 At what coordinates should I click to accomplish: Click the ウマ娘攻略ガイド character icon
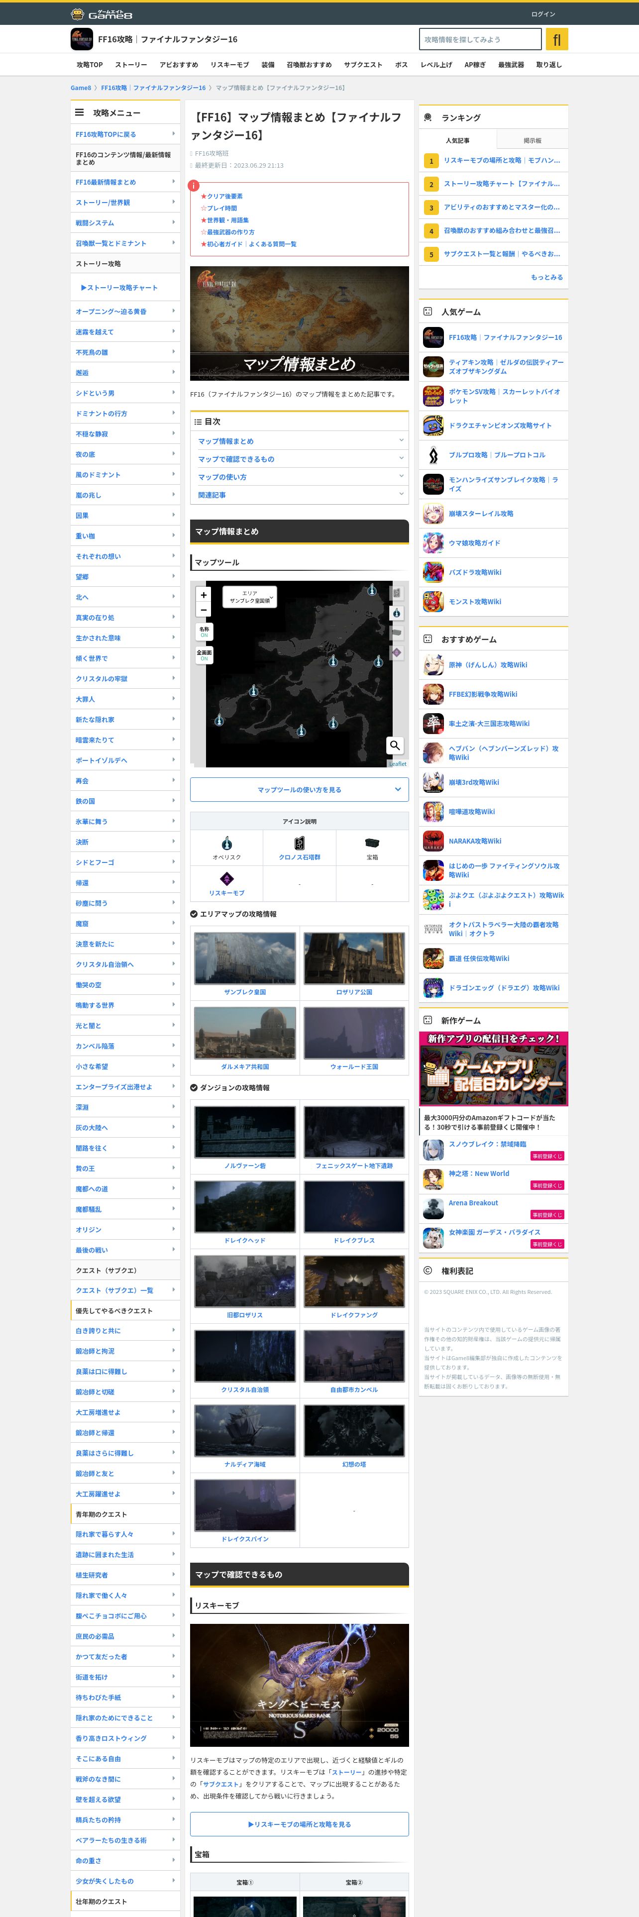point(433,542)
